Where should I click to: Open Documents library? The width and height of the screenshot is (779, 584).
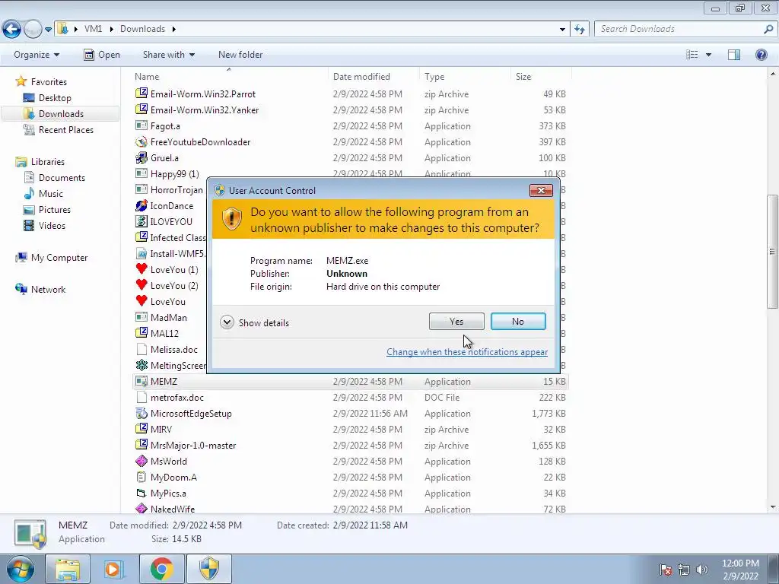click(55, 178)
